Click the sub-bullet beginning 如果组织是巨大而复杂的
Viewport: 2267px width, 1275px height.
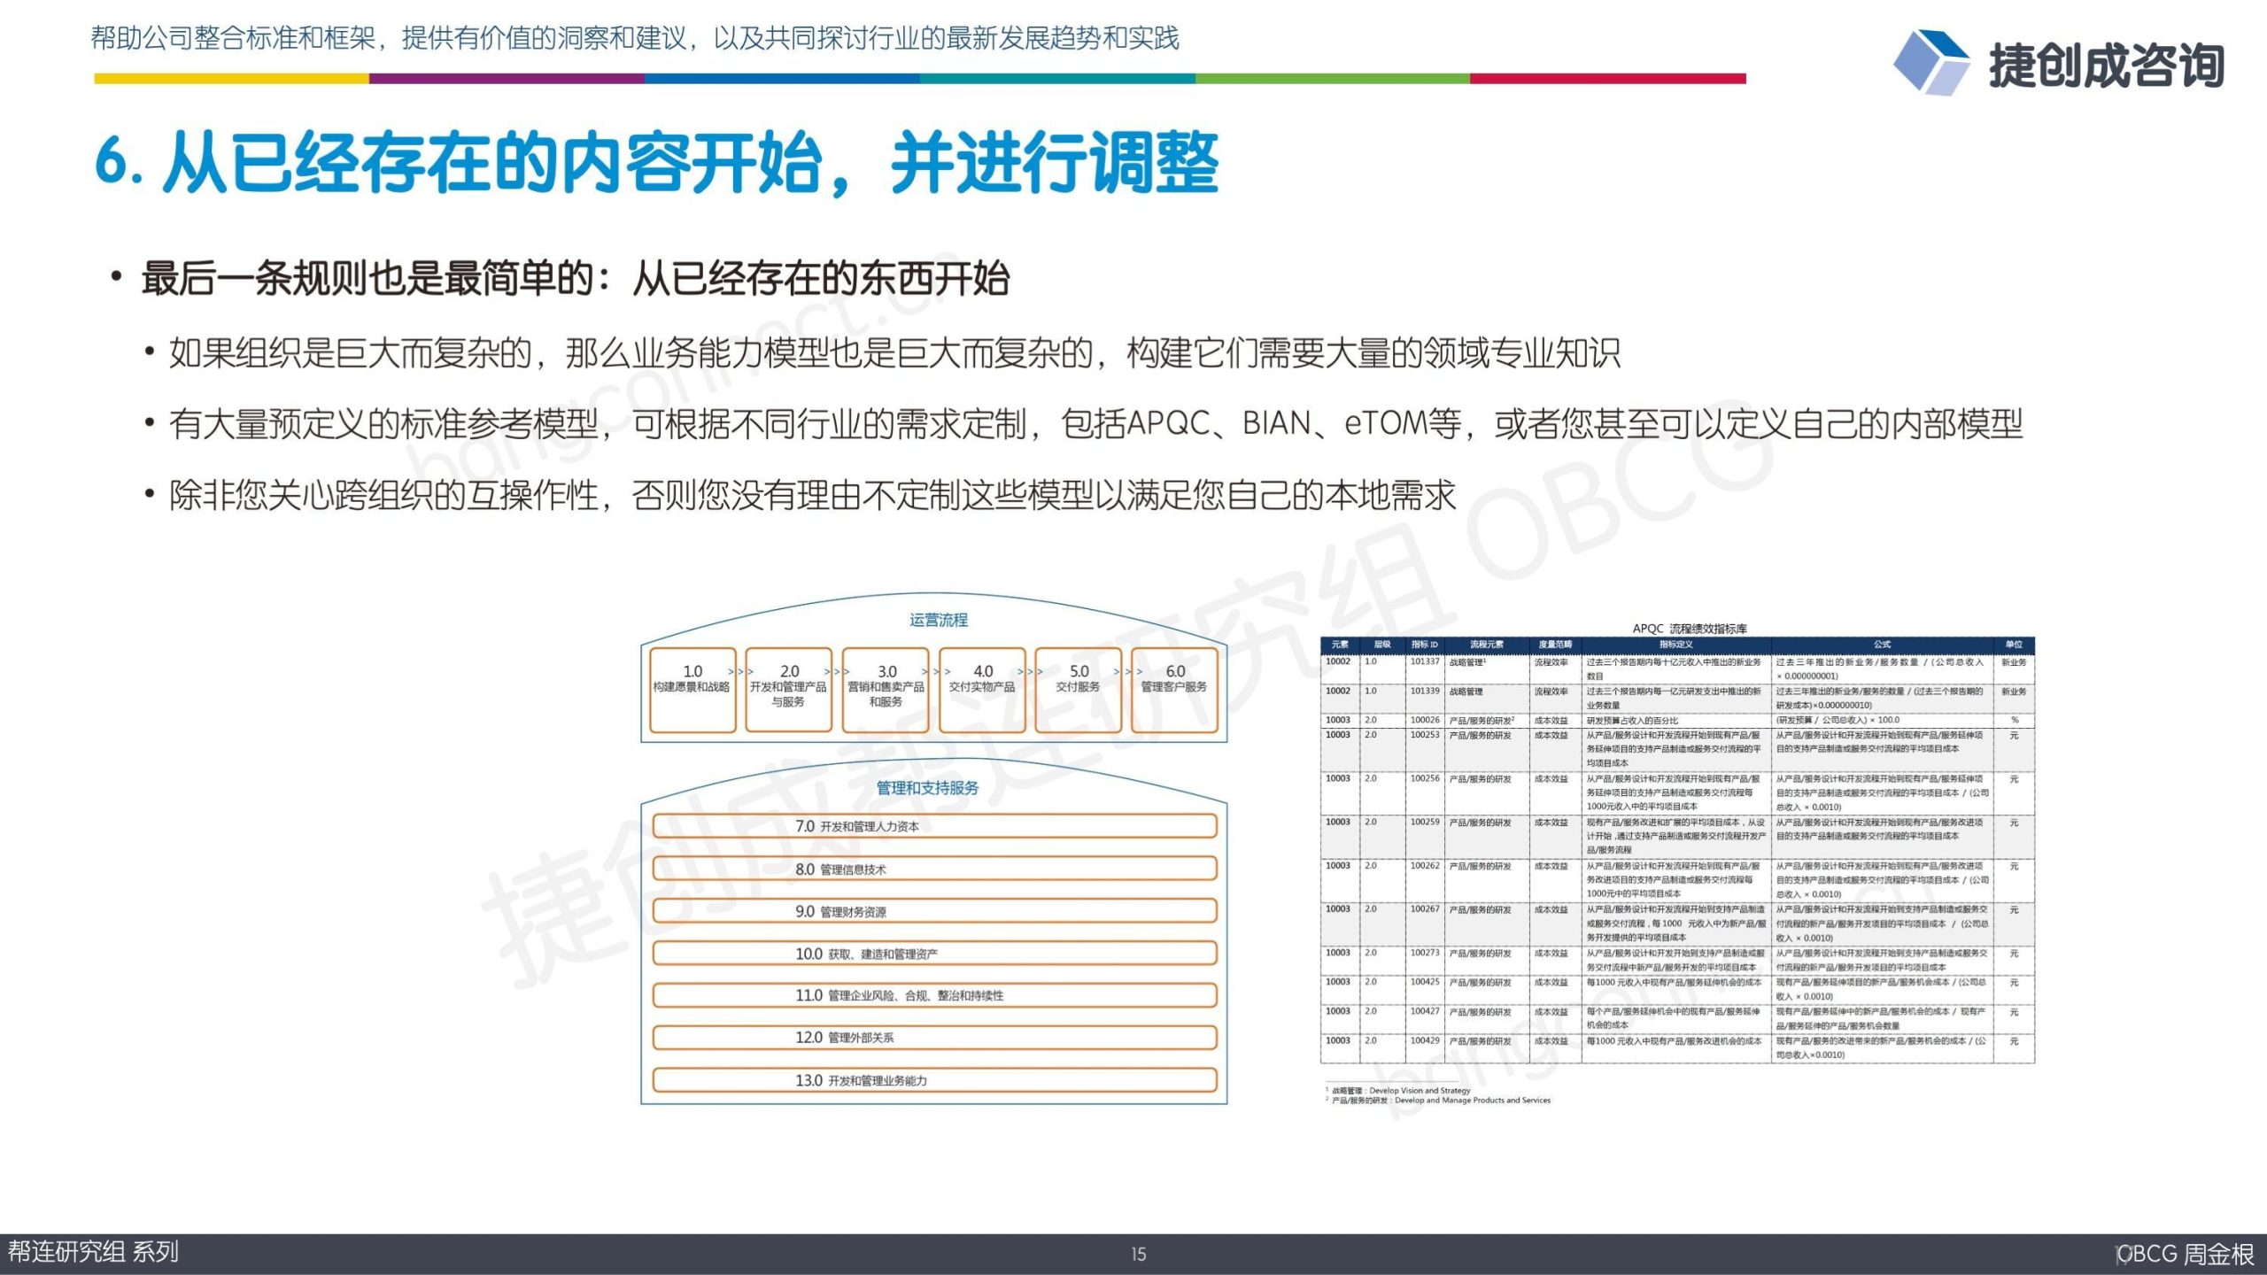tap(894, 353)
